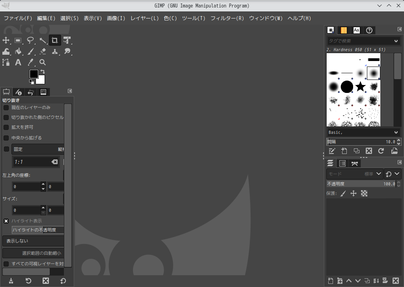Click the background color white swatch
Viewport: 404px width, 287px height.
click(41, 81)
